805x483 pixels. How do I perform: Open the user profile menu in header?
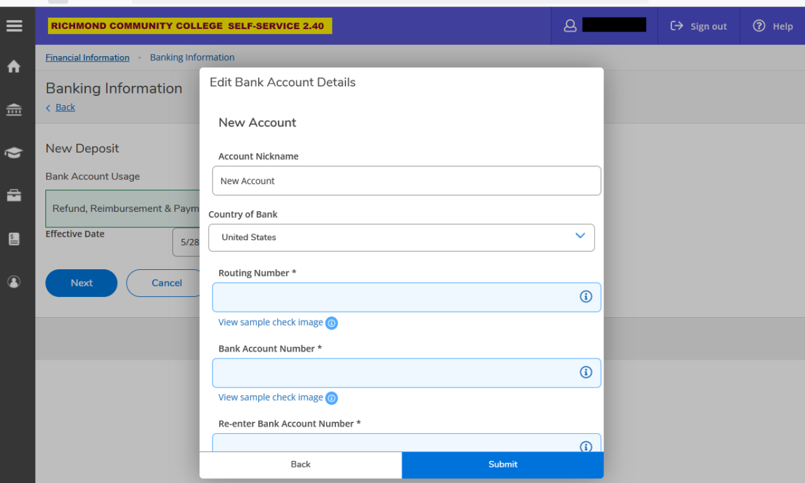pyautogui.click(x=604, y=26)
